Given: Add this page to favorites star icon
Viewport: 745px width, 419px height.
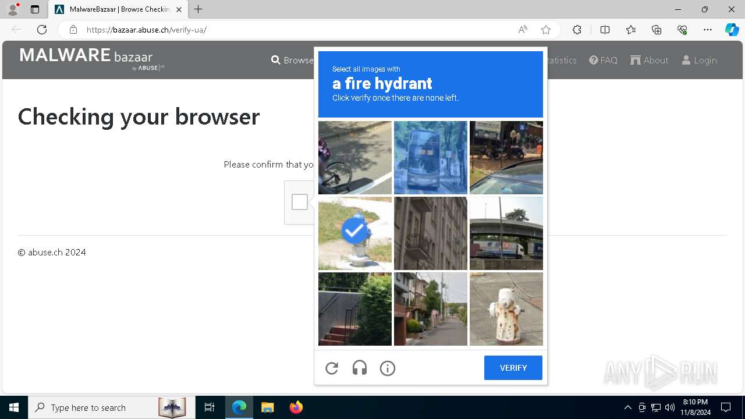Looking at the screenshot, I should (x=546, y=30).
